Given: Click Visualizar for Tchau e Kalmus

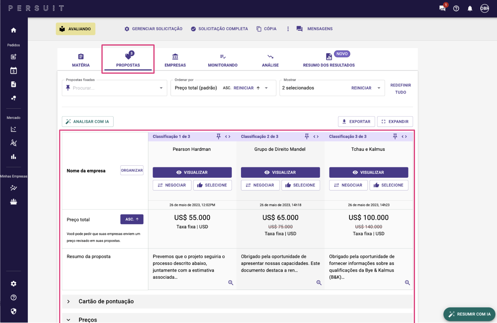Looking at the screenshot, I should [x=369, y=172].
